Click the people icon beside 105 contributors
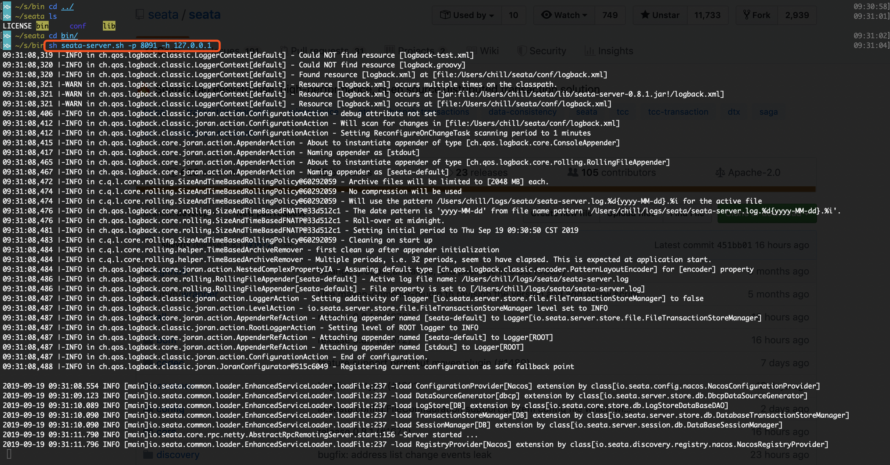 click(x=573, y=172)
